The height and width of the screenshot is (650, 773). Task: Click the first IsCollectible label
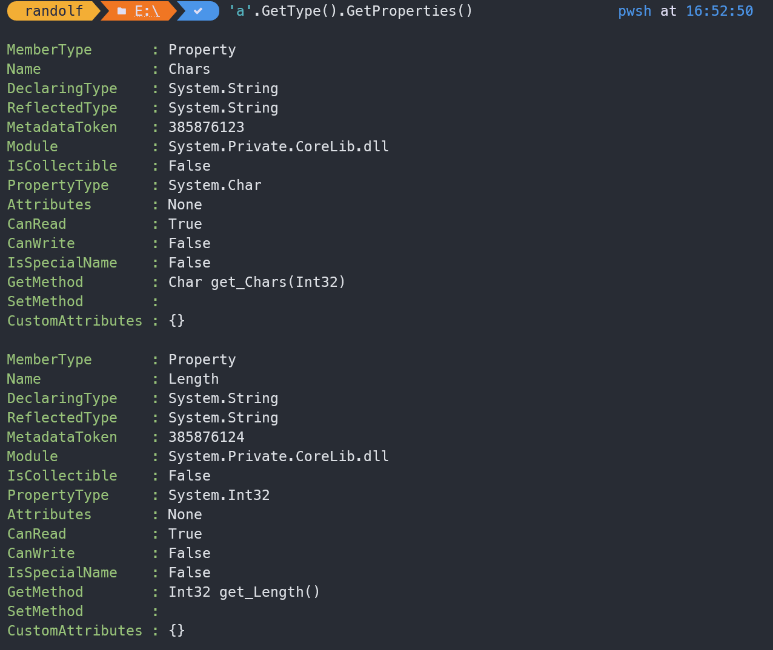[62, 166]
